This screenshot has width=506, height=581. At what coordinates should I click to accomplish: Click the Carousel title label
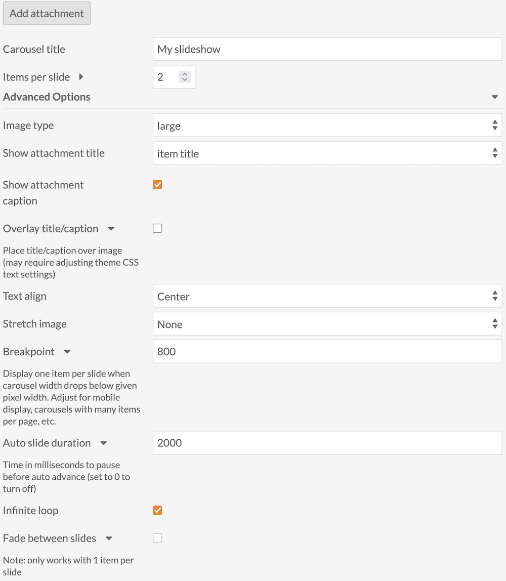(34, 49)
